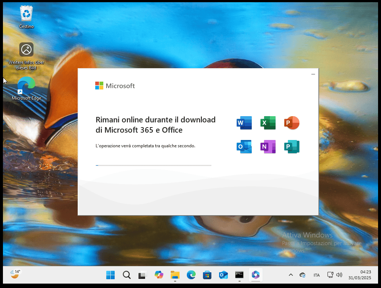Click the OneNote icon in the installer

[268, 147]
